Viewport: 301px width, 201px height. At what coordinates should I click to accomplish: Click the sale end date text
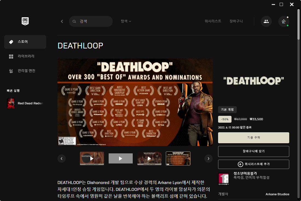(x=235, y=127)
